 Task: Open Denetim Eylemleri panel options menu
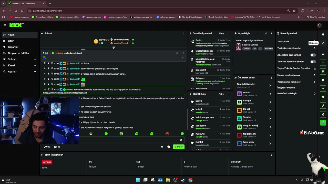(x=229, y=33)
